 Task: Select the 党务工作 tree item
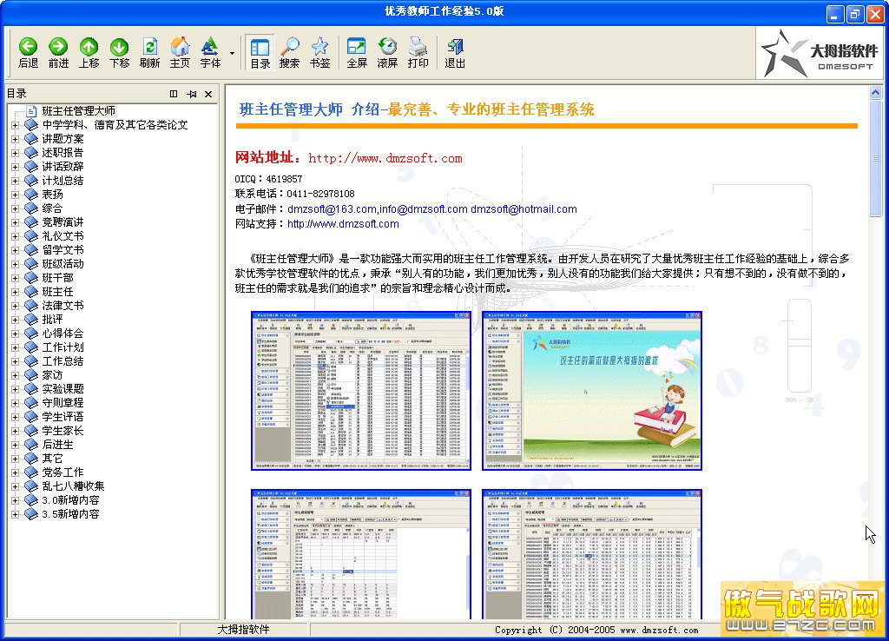(x=63, y=472)
